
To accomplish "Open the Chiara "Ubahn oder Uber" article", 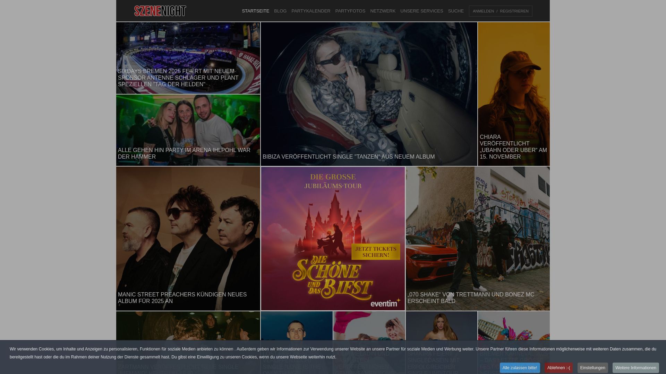I will coord(514,94).
